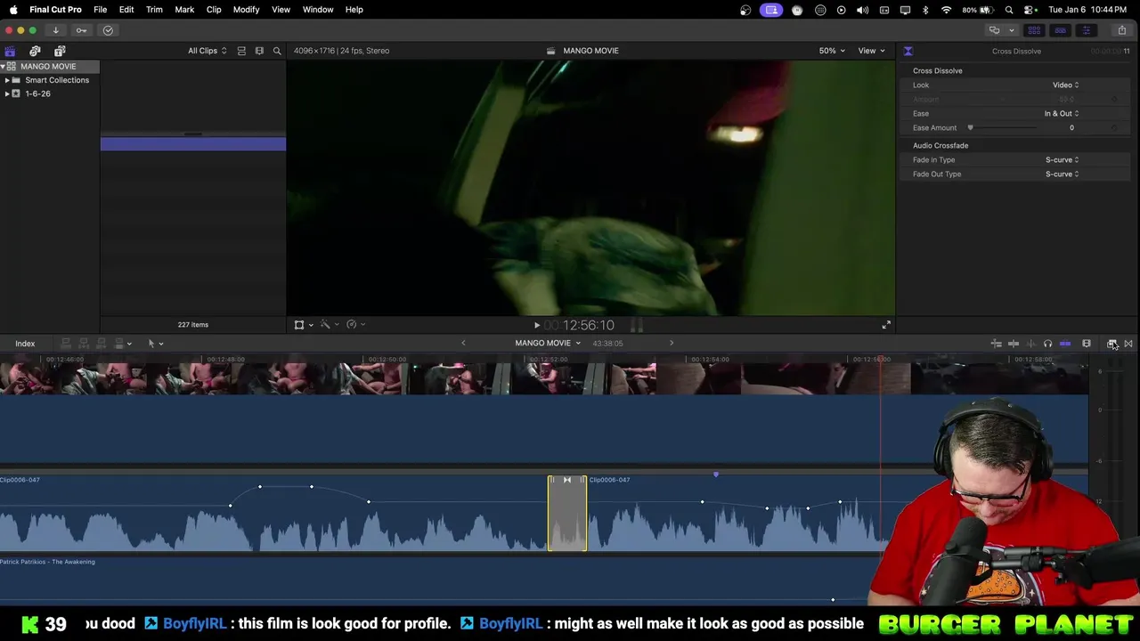Click the Connect clip to storyline icon
The image size is (1140, 641).
(66, 344)
